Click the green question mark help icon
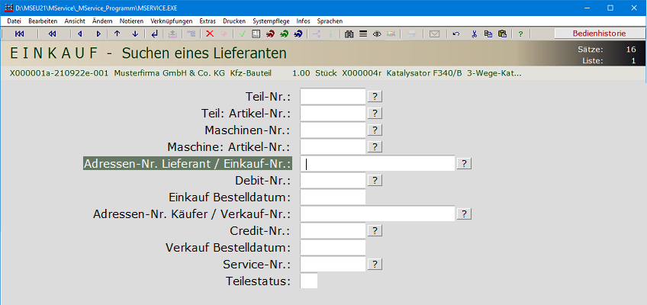 pos(520,34)
